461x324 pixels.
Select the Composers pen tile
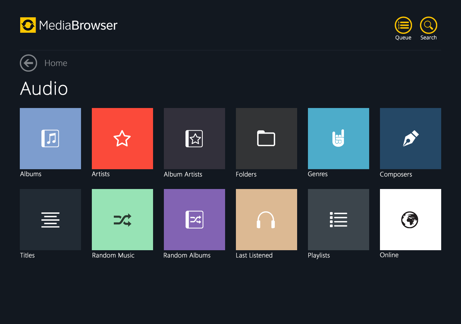coord(411,139)
